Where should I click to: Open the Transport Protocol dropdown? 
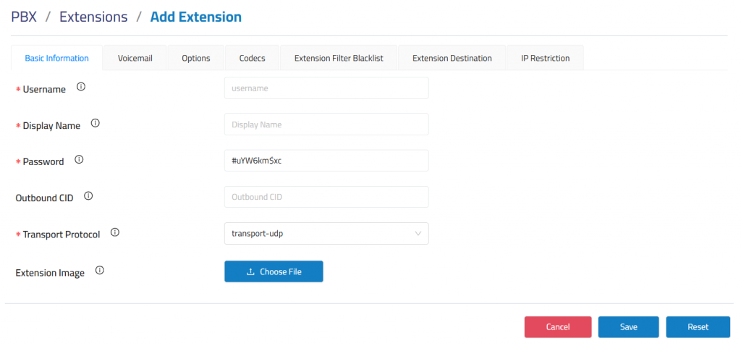pyautogui.click(x=326, y=234)
